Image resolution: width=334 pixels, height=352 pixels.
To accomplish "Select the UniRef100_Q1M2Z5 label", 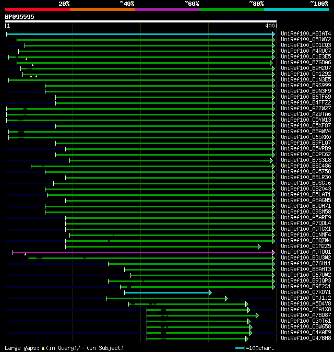I will 306,247.
